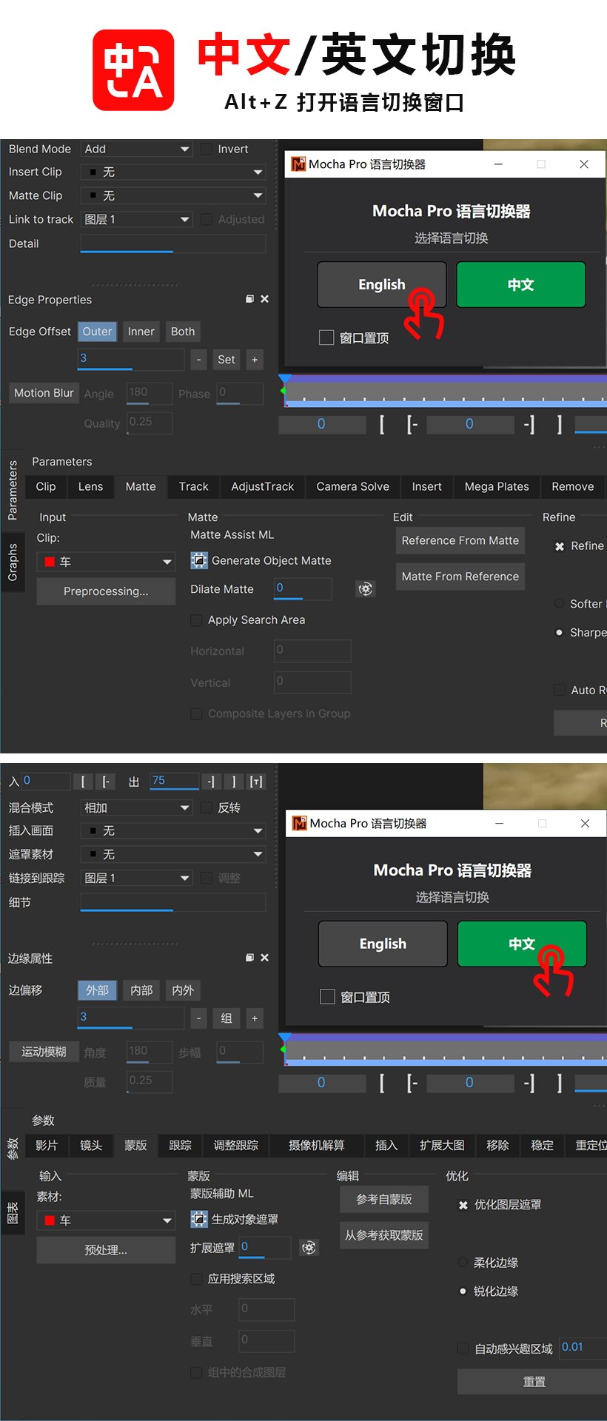Open the 扩展大图 tab
Viewport: 607px width, 1421px height.
[442, 1145]
